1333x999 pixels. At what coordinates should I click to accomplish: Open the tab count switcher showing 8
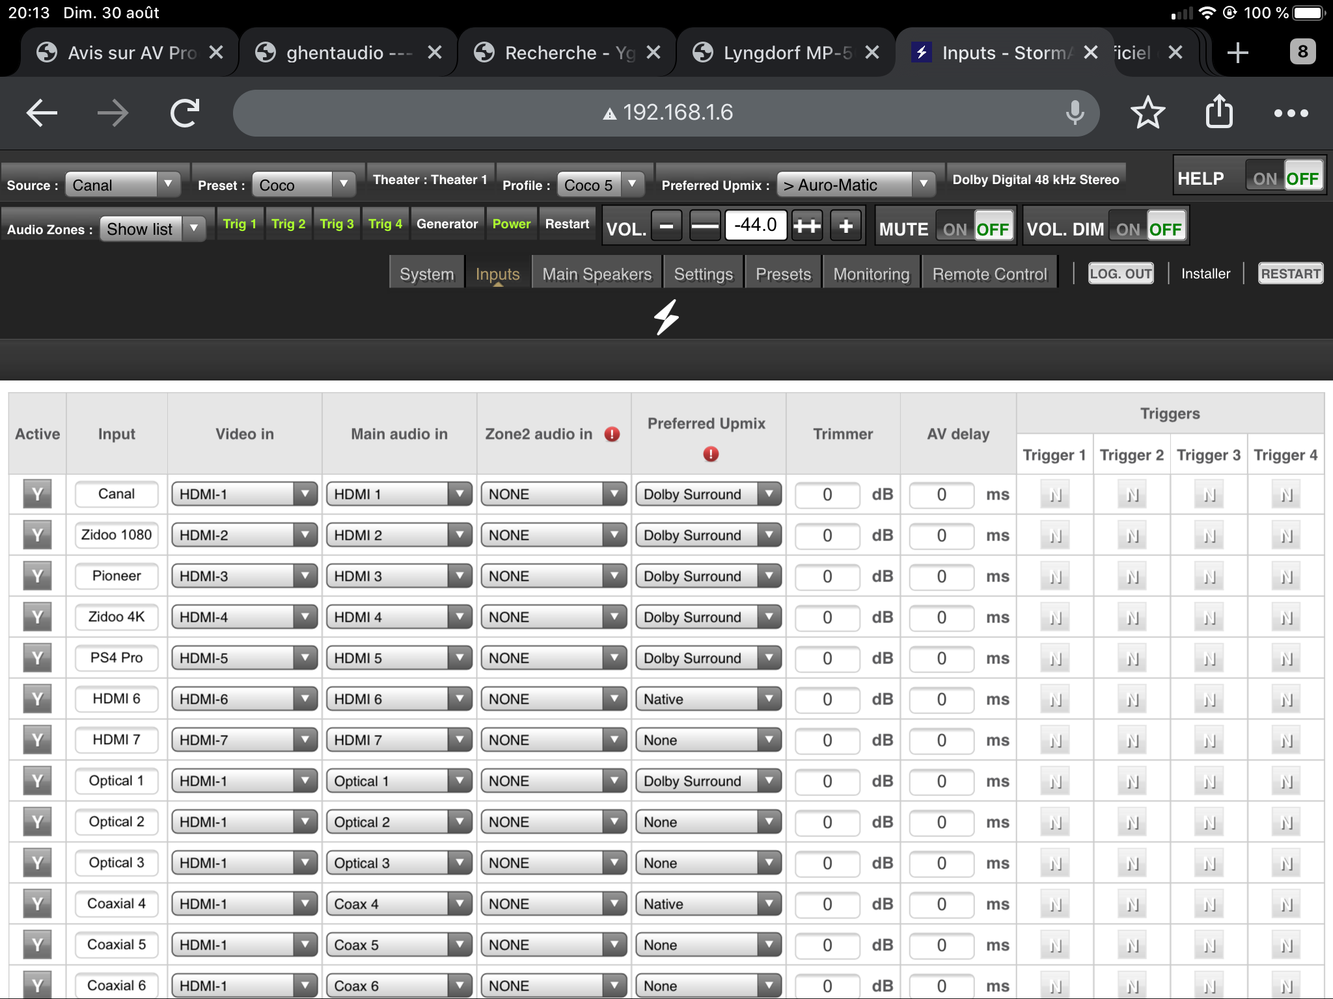[1302, 52]
